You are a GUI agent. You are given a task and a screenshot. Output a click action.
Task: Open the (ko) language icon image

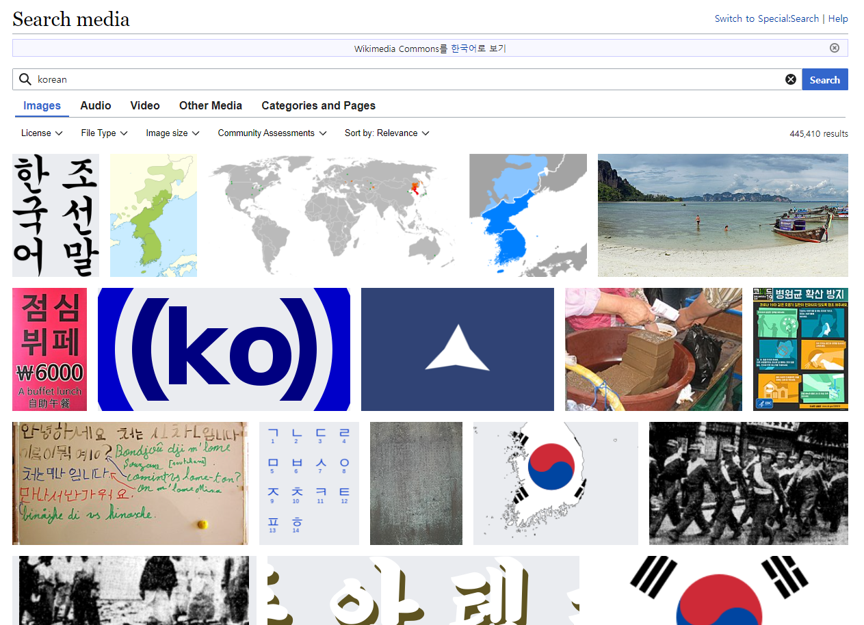click(224, 349)
